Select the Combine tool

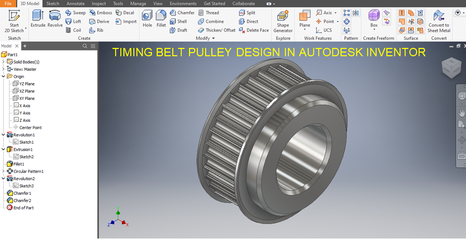click(211, 21)
